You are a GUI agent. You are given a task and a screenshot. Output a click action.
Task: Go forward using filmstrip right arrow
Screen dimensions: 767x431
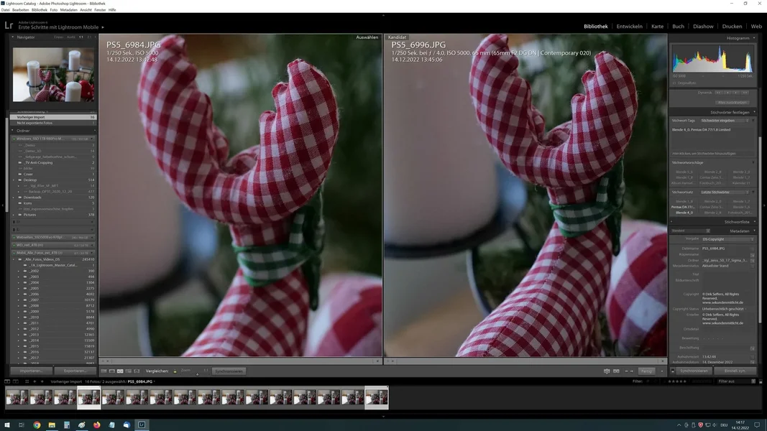tap(42, 381)
